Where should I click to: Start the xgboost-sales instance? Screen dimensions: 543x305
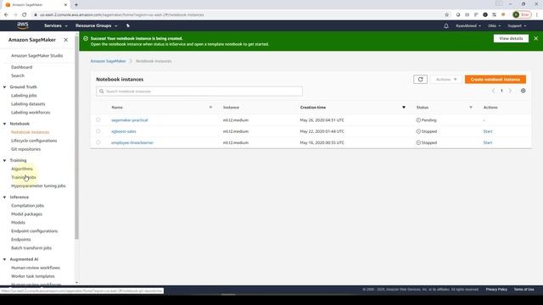pos(488,131)
